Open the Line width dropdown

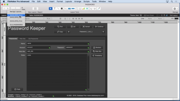pyautogui.click(x=161, y=19)
